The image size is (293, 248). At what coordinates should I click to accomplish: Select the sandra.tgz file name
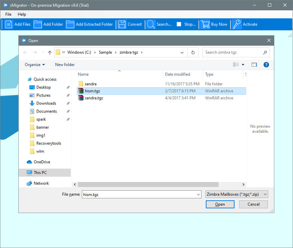94,98
